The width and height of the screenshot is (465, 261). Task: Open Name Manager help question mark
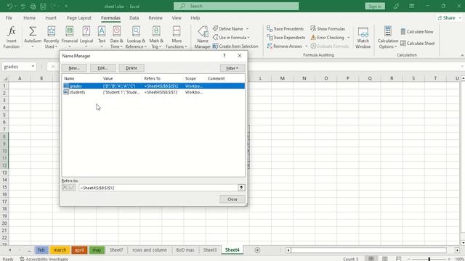tap(225, 56)
